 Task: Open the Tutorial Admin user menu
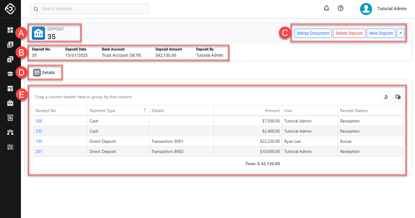383,9
